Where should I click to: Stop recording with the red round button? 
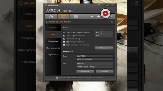[x=105, y=13]
